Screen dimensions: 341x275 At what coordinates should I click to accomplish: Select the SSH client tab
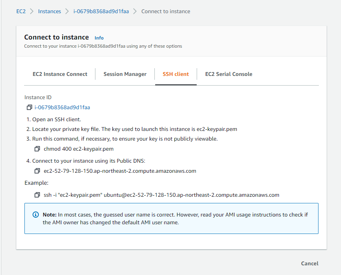[176, 74]
